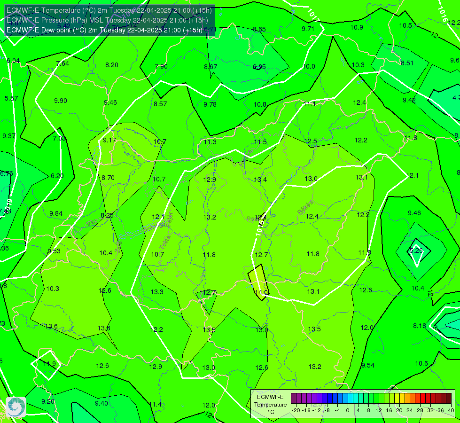Click the dark purple -20 legend swatch
The width and height of the screenshot is (460, 423).
pyautogui.click(x=294, y=399)
